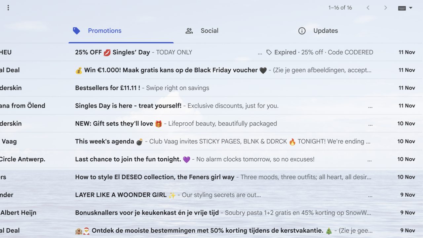Viewport: 423px width, 238px height.
Task: Open the three-dot More options menu
Action: click(8, 8)
